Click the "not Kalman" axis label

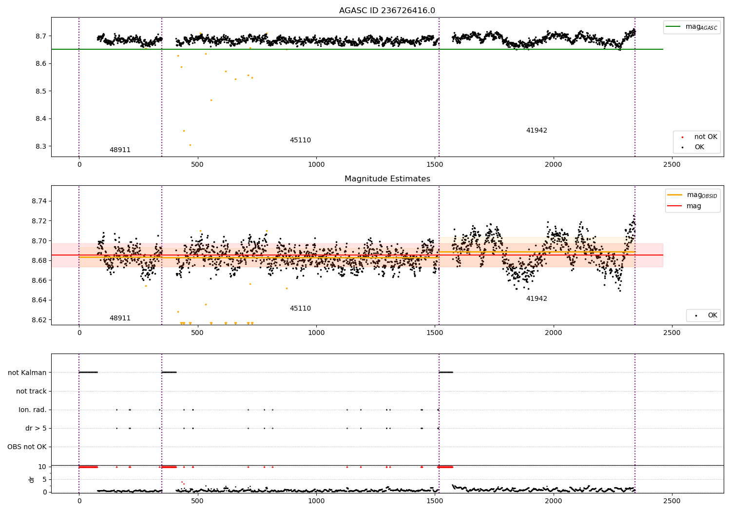(27, 373)
